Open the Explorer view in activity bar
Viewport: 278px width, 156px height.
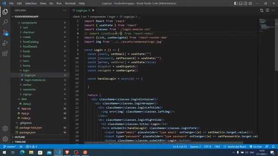(5, 12)
